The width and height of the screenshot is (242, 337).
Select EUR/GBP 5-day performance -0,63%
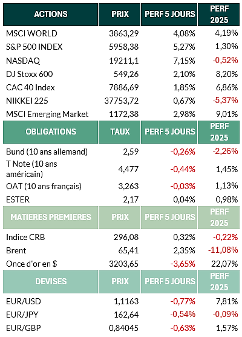[x=183, y=328]
